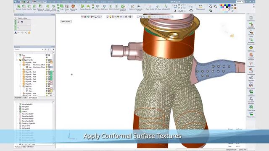
Task: Click the orange swatch on Object 4 row
Action: 51,62
